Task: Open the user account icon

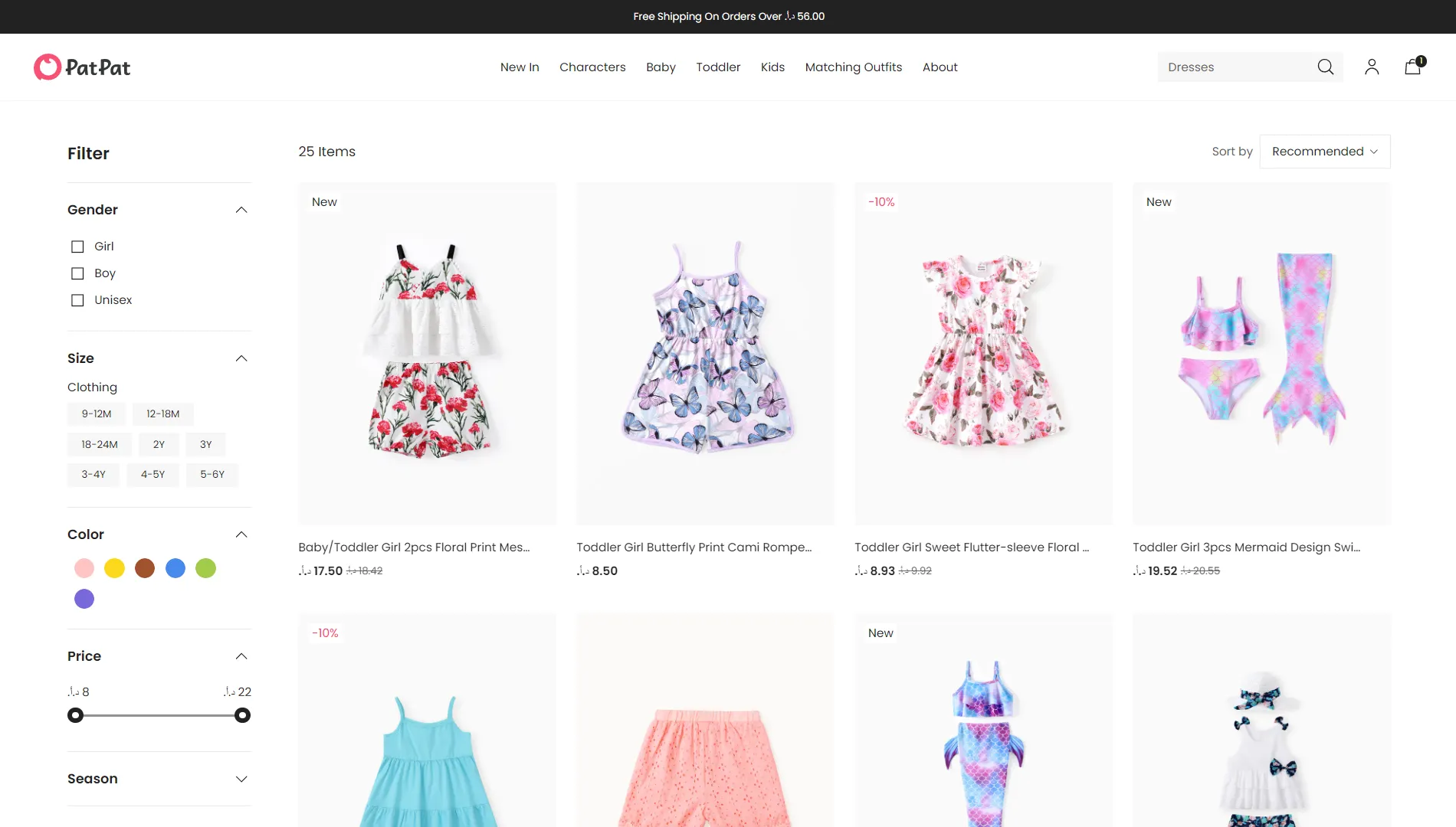Action: click(1372, 67)
